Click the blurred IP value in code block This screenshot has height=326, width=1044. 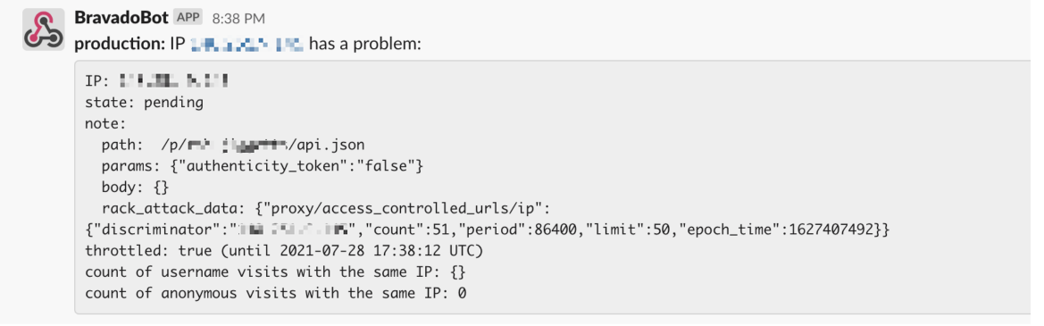click(174, 81)
